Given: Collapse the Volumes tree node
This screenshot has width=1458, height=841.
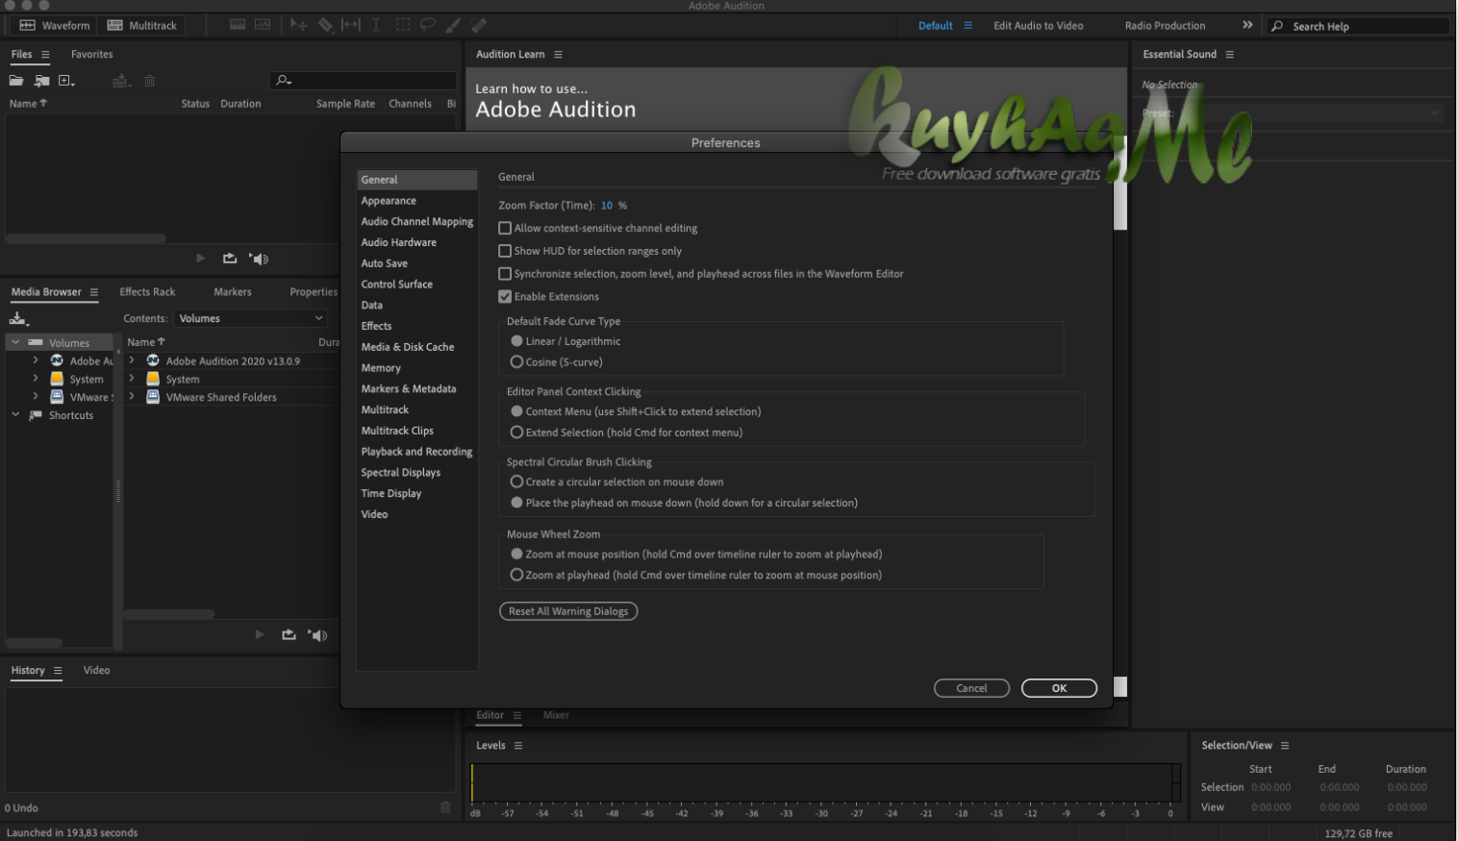Looking at the screenshot, I should click(x=15, y=342).
